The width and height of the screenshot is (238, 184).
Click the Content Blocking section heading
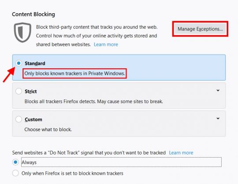click(33, 14)
